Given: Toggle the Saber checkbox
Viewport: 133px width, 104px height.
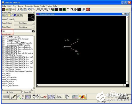Looking at the screenshot, I should (7, 92).
